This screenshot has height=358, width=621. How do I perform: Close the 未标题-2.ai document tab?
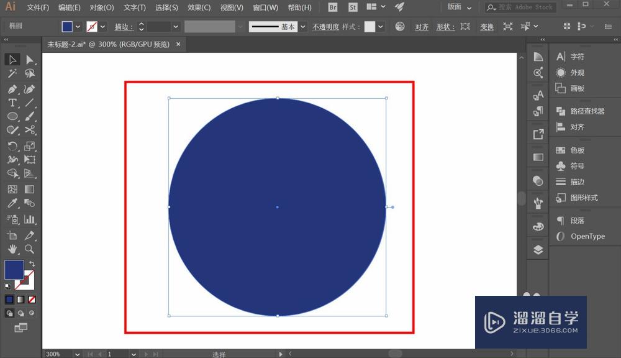pyautogui.click(x=178, y=44)
